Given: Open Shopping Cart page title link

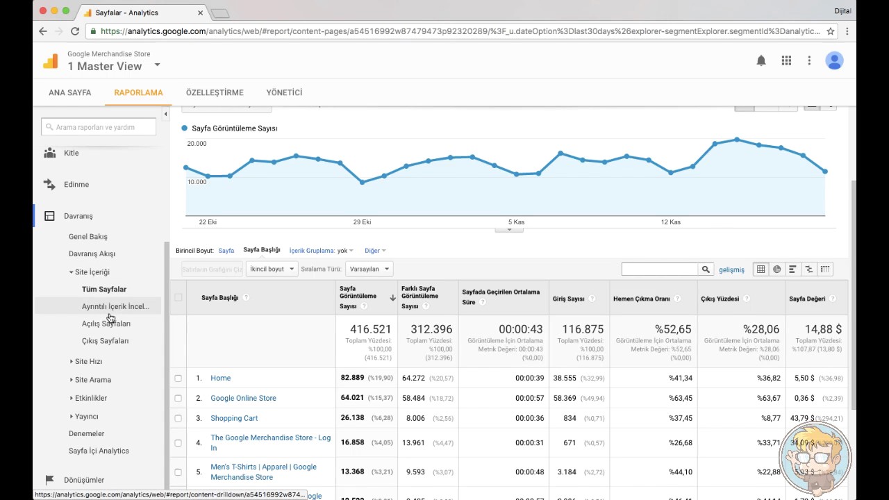Looking at the screenshot, I should (234, 419).
